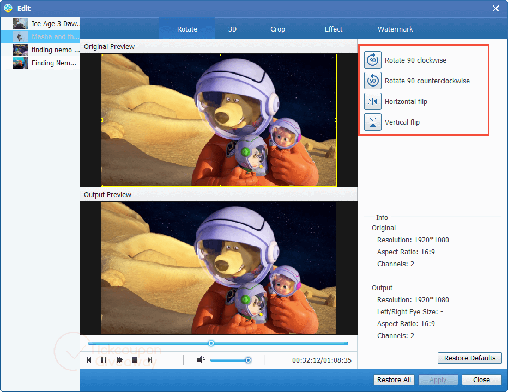The height and width of the screenshot is (392, 508).
Task: Click the Left/Right Eye Size text
Action: click(410, 312)
